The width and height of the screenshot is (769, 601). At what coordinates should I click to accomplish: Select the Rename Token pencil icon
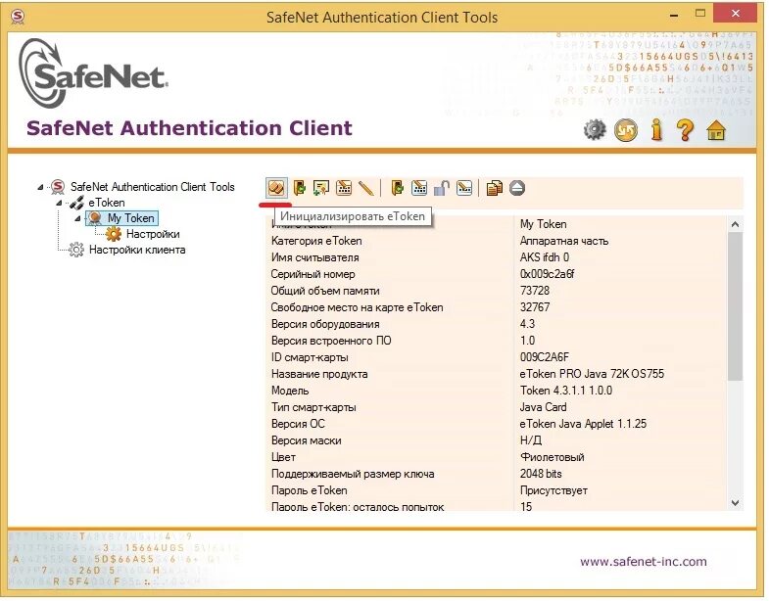pyautogui.click(x=365, y=188)
